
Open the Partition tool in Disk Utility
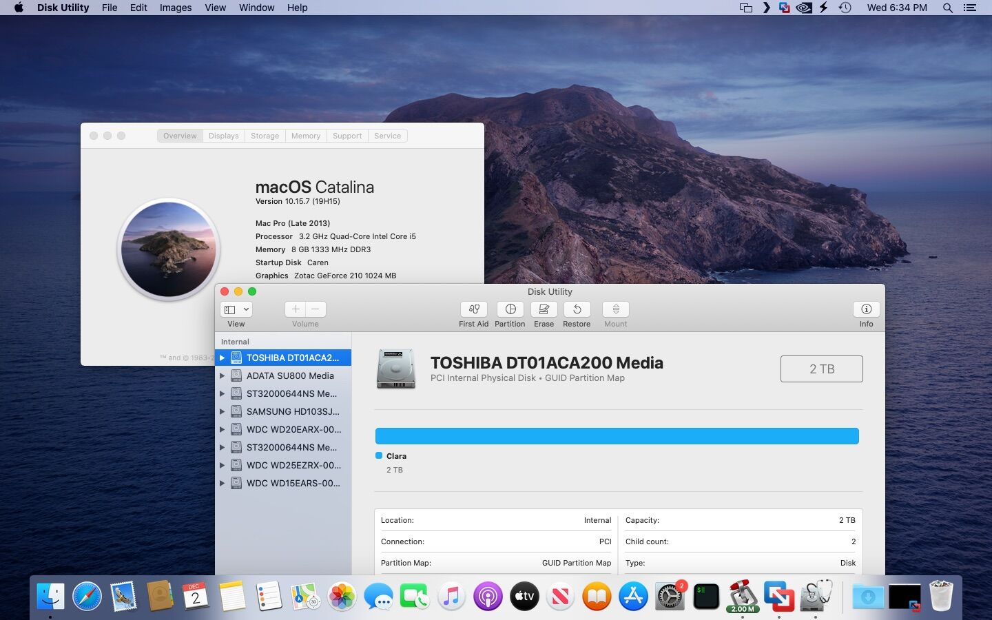point(510,309)
